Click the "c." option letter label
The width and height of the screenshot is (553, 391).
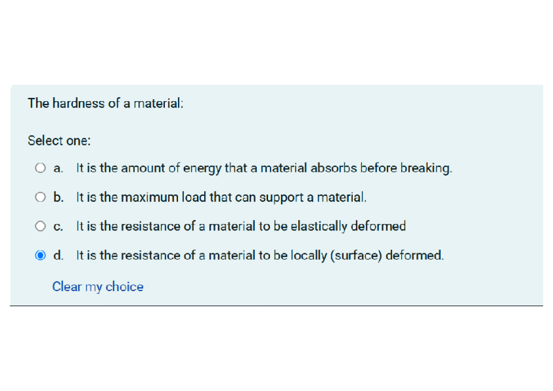(58, 227)
